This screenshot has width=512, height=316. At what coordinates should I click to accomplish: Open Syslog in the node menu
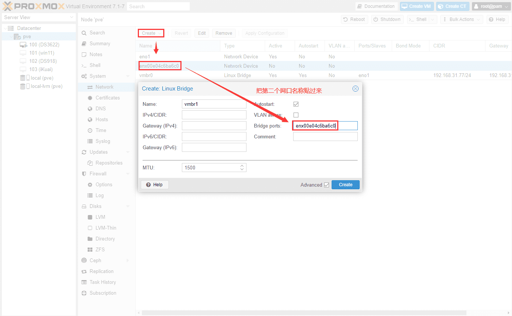coord(103,141)
